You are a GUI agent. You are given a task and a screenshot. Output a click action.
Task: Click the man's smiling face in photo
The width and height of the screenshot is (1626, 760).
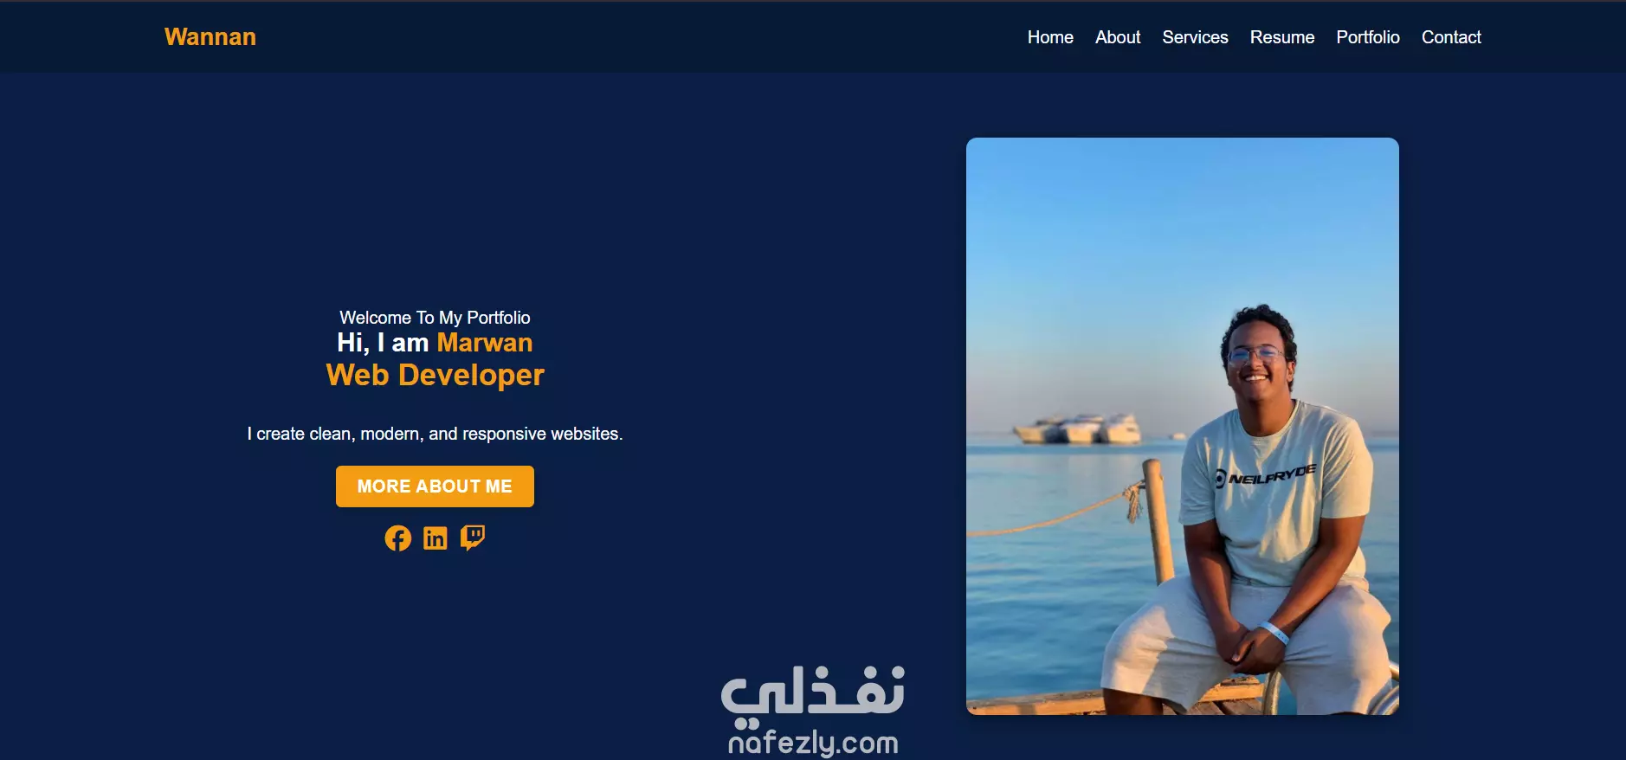1257,357
